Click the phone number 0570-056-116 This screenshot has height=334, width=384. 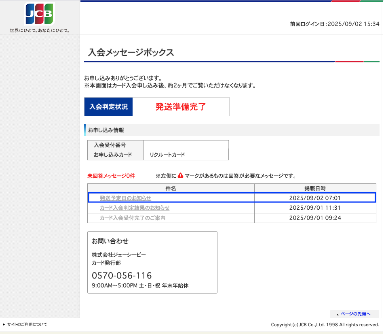click(x=122, y=275)
